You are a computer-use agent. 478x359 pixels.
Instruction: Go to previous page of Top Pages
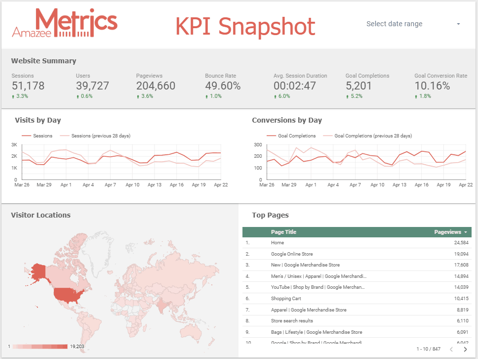pyautogui.click(x=451, y=349)
